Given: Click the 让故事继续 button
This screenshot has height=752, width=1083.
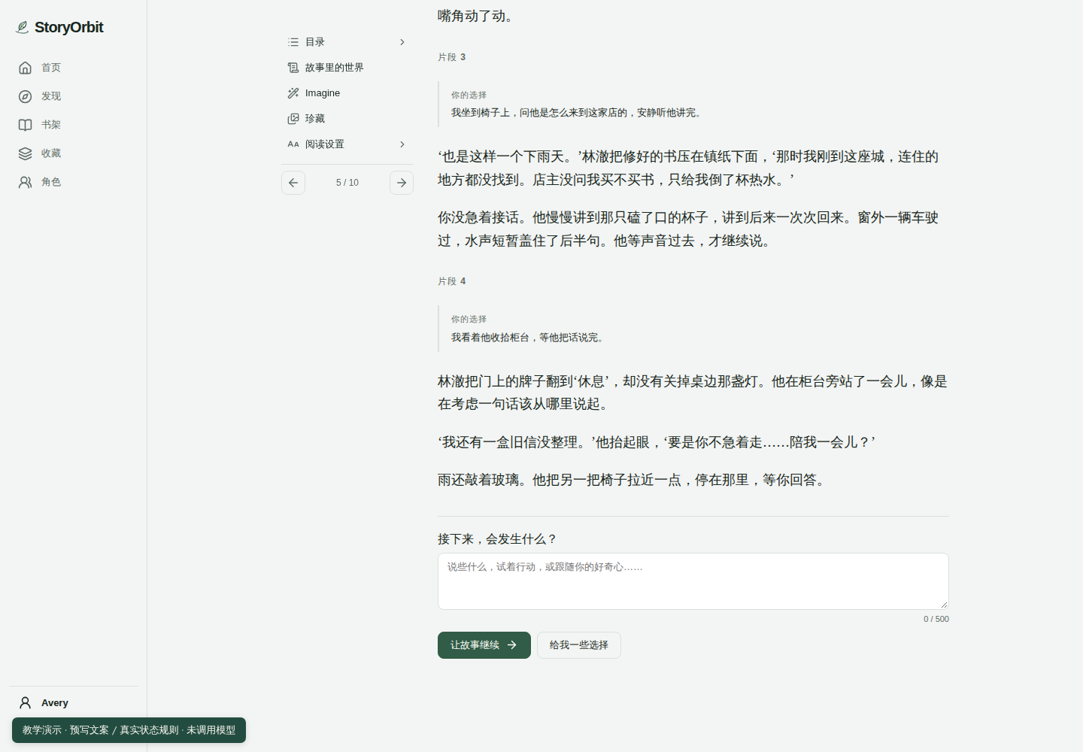Looking at the screenshot, I should coord(484,645).
